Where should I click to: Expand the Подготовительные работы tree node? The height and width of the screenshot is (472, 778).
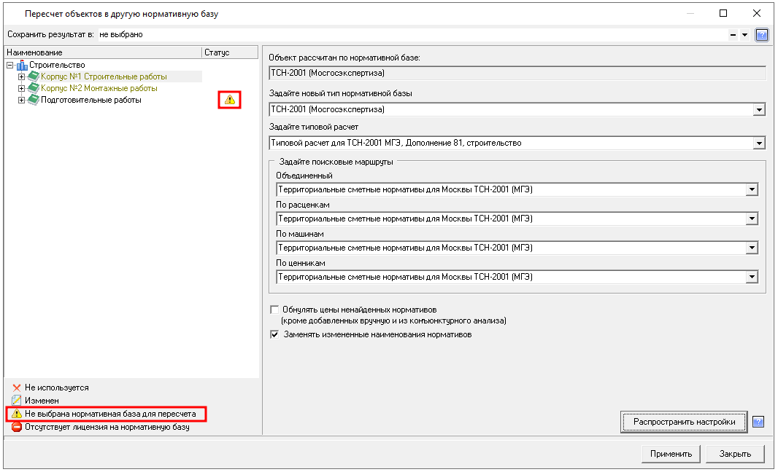pyautogui.click(x=21, y=100)
